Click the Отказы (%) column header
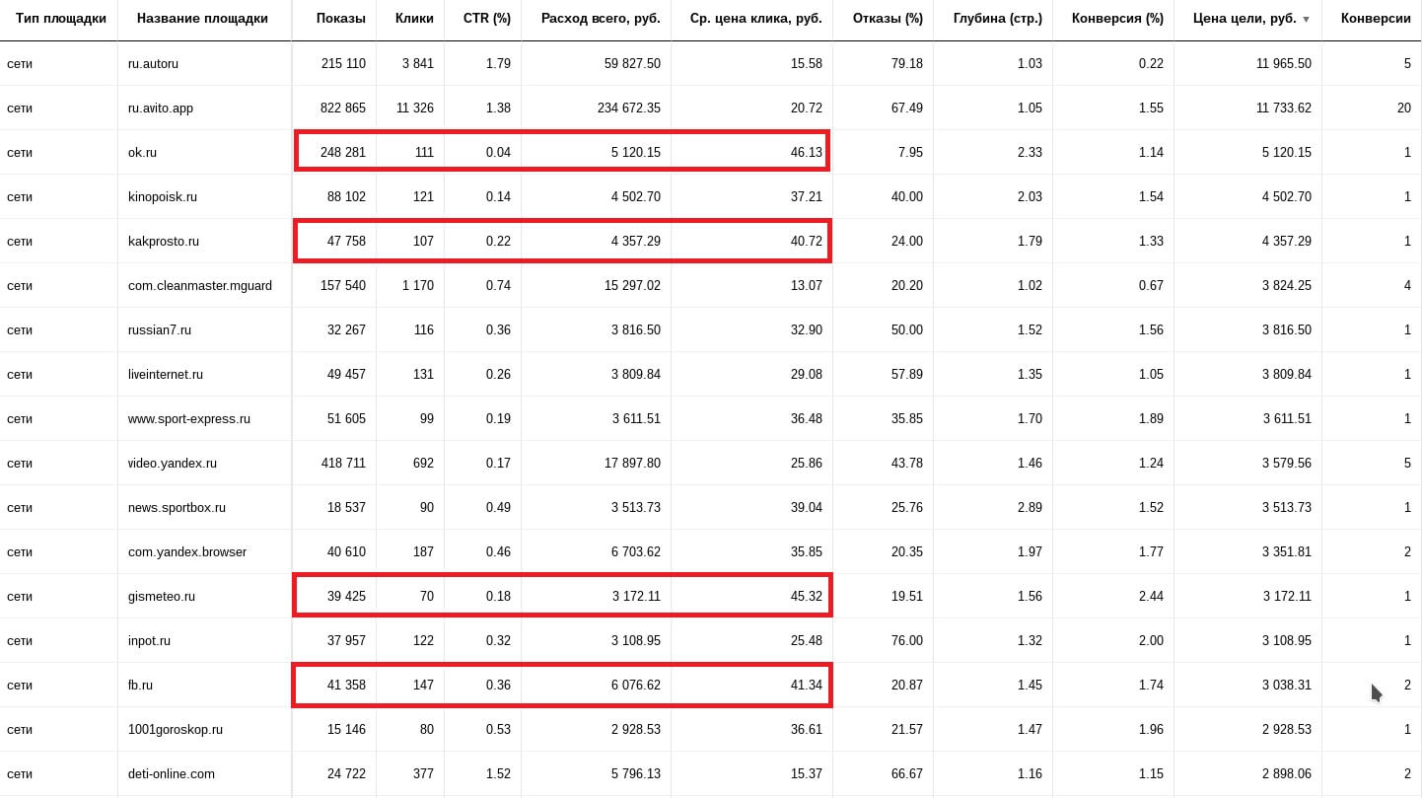Viewport: 1423px width, 798px height. 888,19
